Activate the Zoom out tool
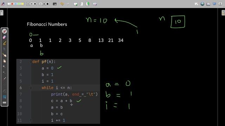 tap(5, 72)
